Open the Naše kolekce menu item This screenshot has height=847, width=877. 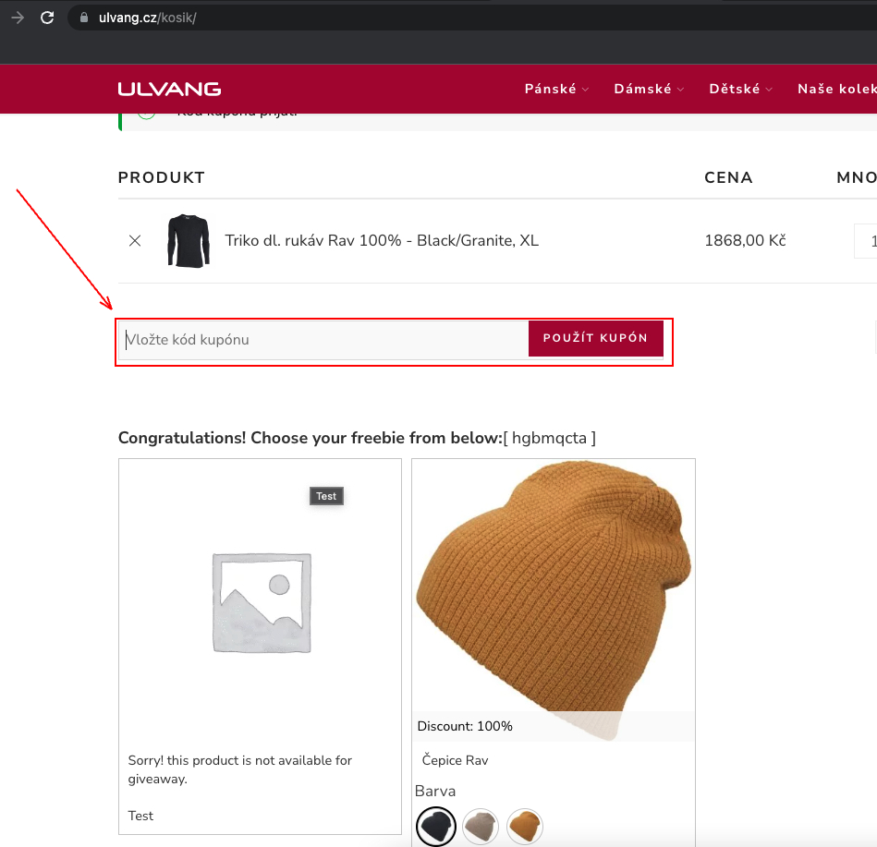(x=836, y=89)
